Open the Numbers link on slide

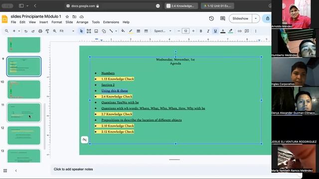108,73
